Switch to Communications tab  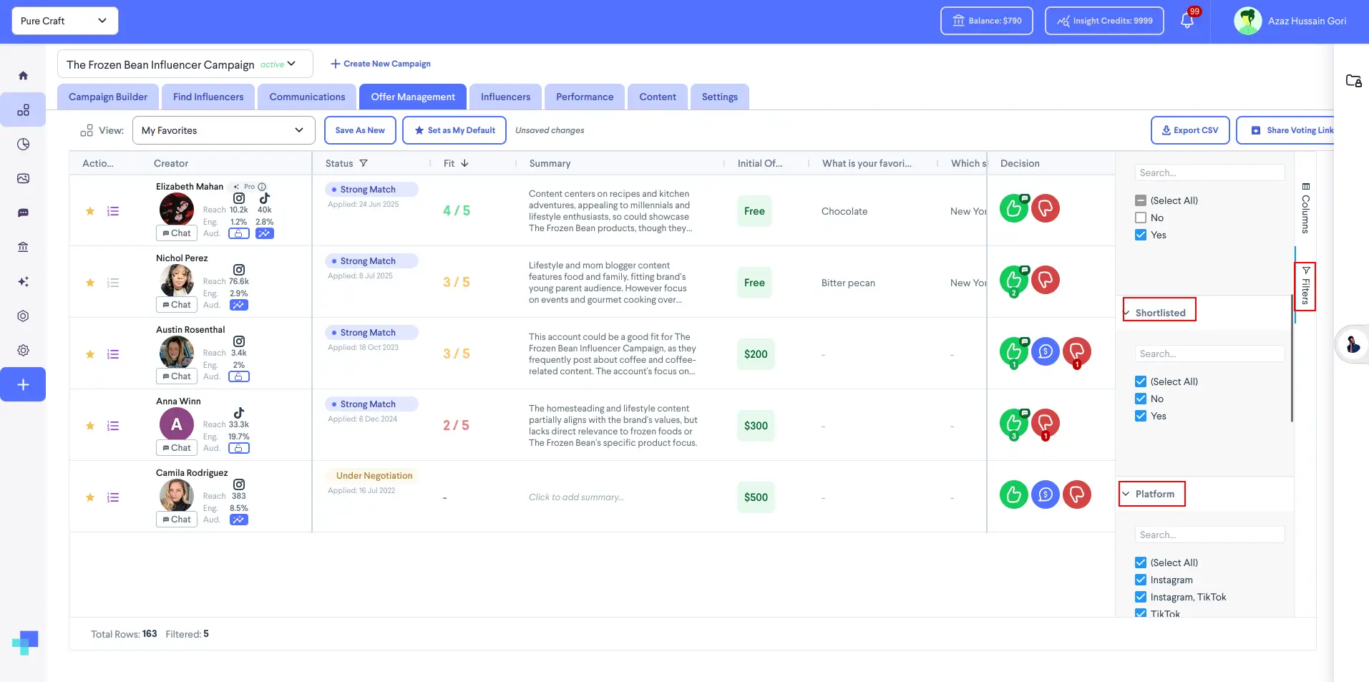pos(307,97)
